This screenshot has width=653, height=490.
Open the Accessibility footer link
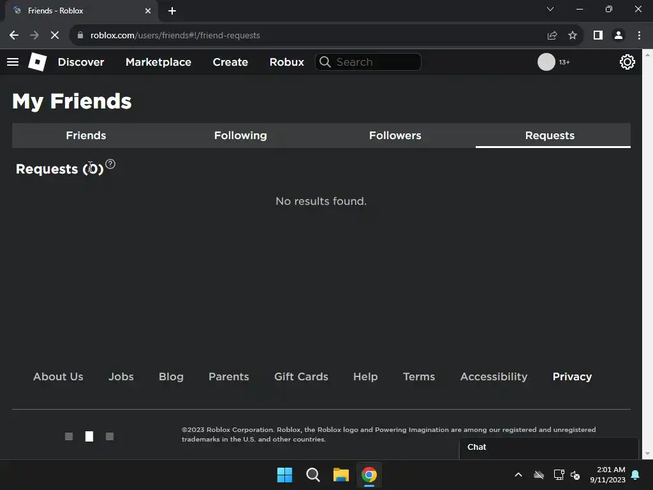coord(494,376)
